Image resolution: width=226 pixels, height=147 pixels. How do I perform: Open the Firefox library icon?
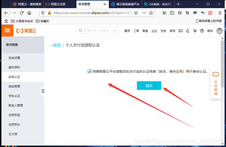click(x=165, y=13)
